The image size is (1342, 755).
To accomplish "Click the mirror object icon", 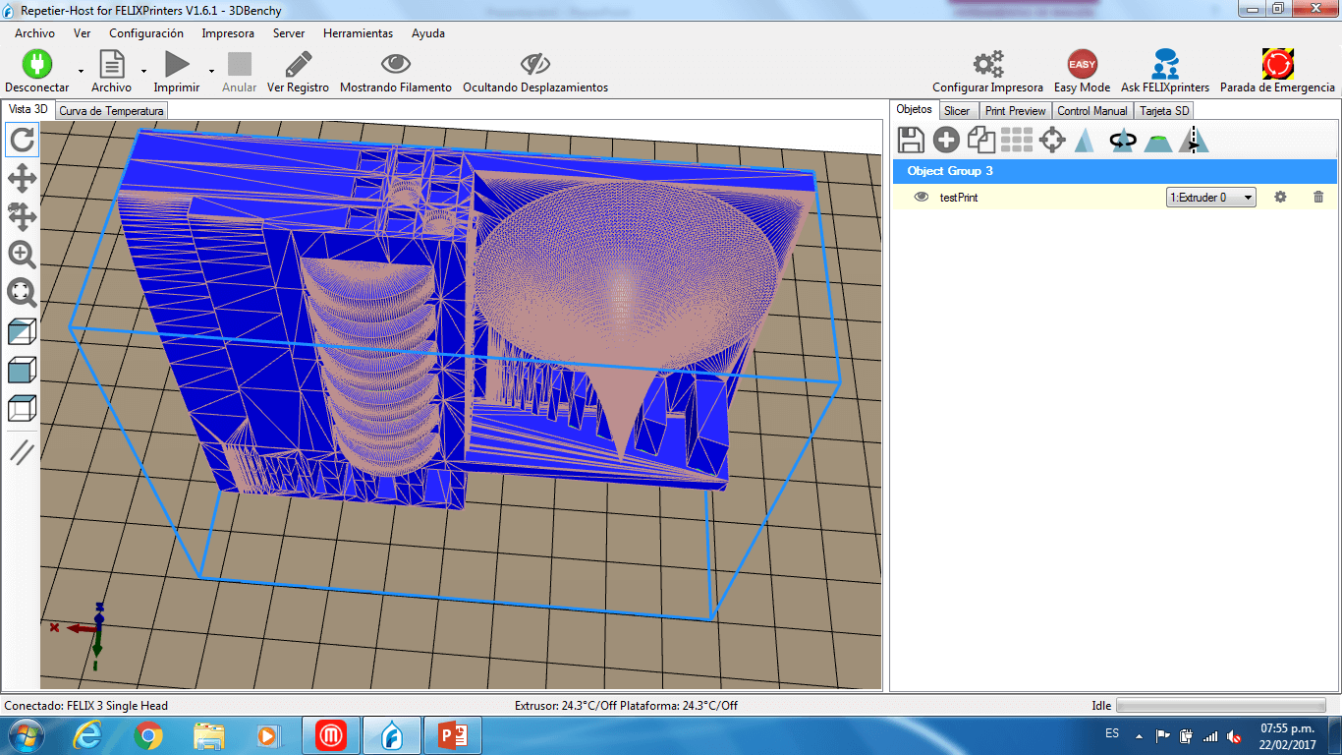I will pos(1194,141).
